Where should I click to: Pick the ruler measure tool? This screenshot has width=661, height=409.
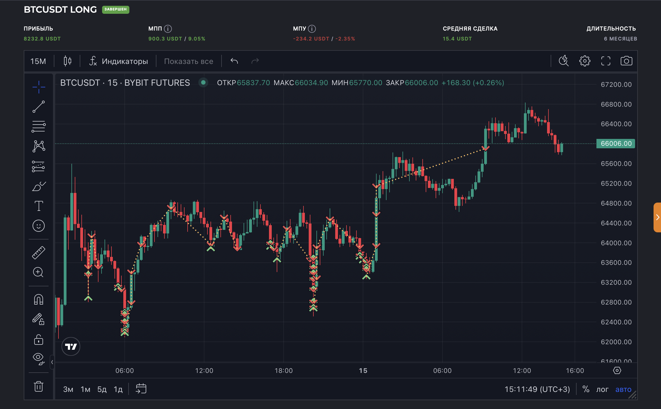[x=39, y=252]
